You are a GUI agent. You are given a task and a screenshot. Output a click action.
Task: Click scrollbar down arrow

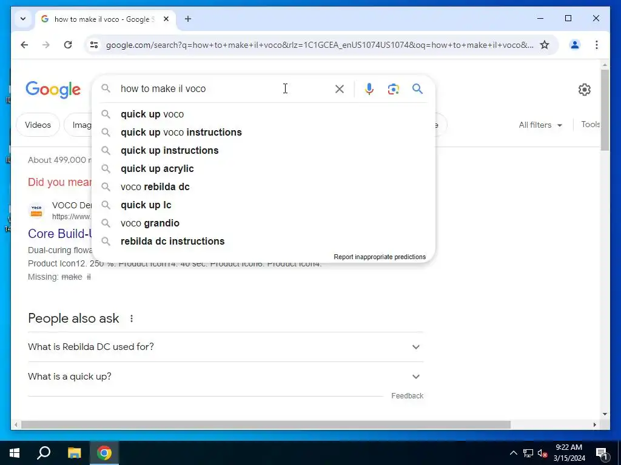pos(605,414)
